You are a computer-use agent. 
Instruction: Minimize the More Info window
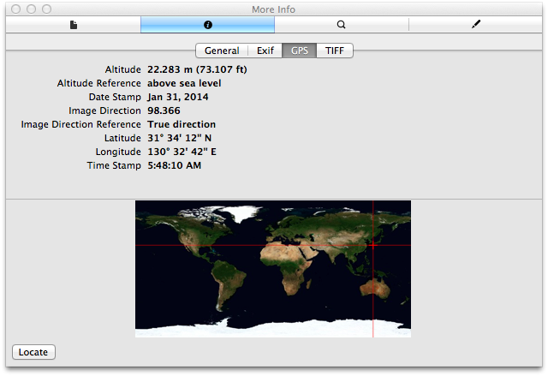30,9
